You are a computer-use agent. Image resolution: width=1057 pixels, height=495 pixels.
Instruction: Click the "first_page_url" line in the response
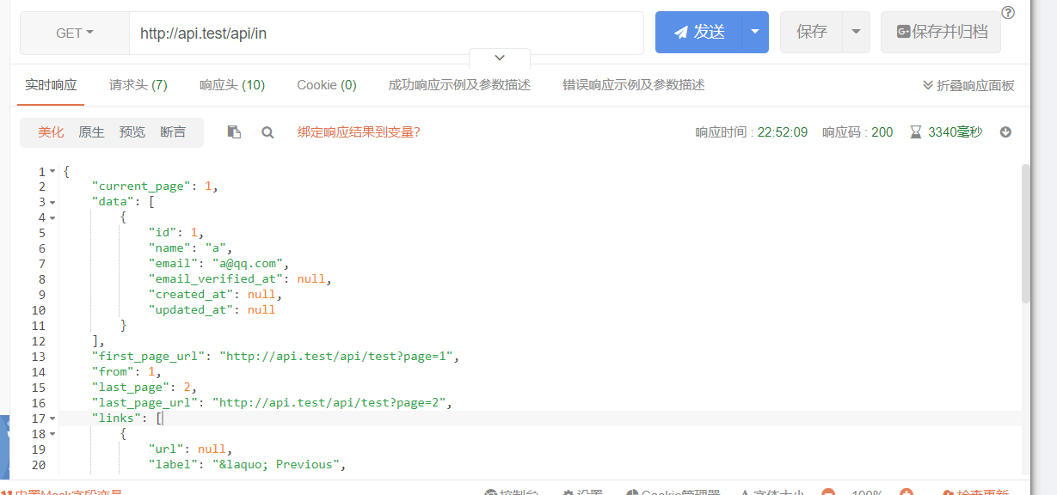275,357
